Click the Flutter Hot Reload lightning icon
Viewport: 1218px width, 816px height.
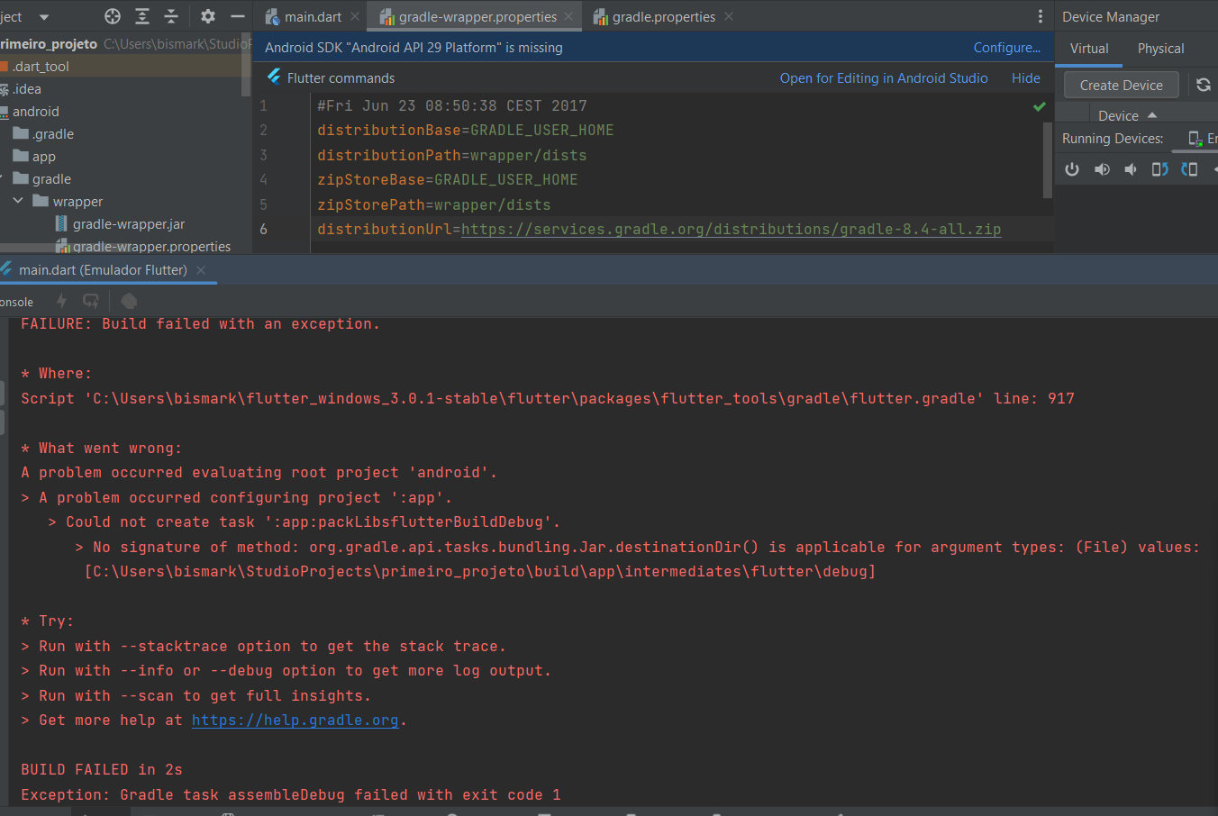pos(61,301)
